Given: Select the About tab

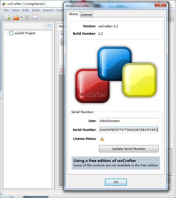Looking at the screenshot, I should click(73, 14).
